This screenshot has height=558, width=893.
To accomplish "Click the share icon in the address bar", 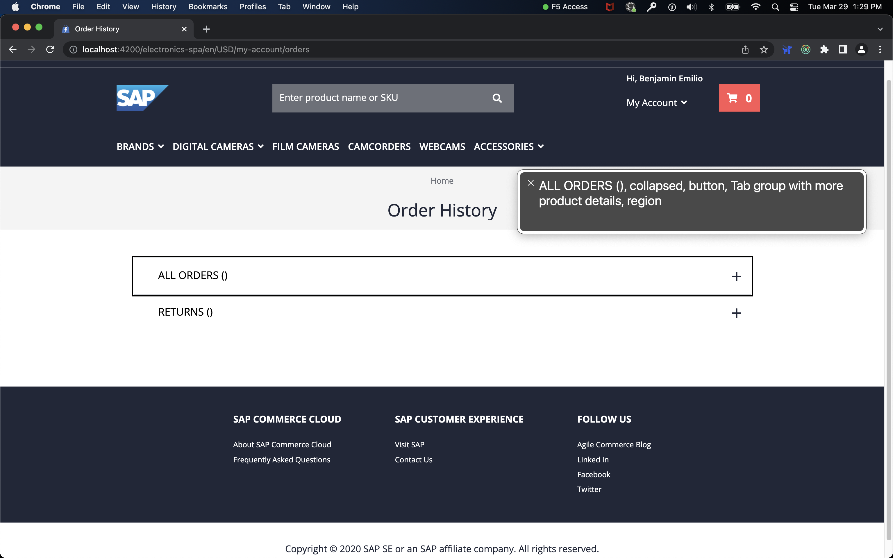I will pos(745,49).
